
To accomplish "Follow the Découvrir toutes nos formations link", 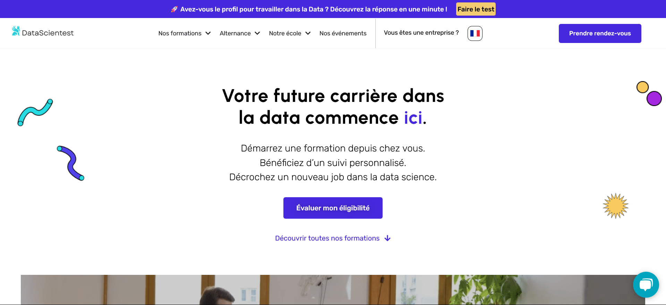I will pos(327,238).
